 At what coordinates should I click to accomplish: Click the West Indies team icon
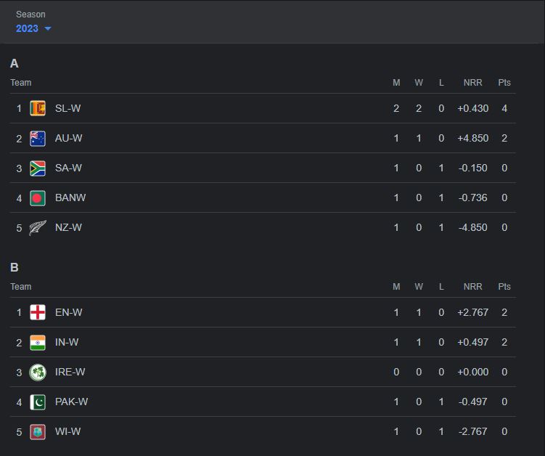coord(38,431)
